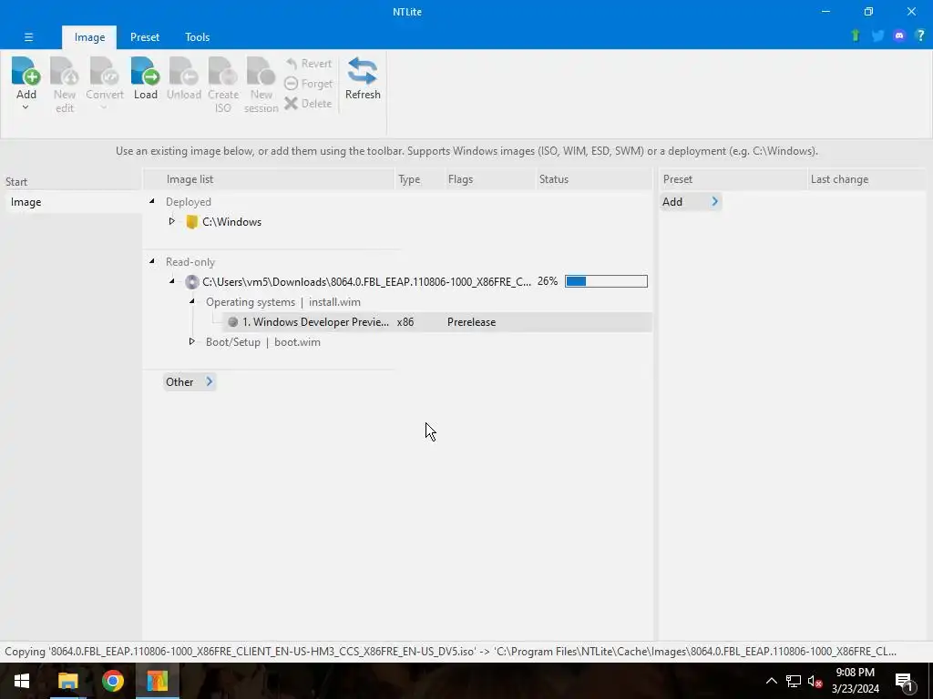
Task: Click the muted volume tray icon
Action: click(815, 681)
